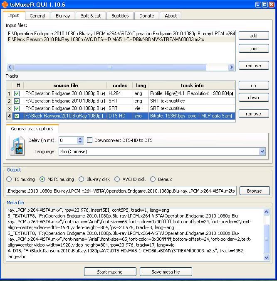Screen dimensions: 277x281
Task: Click the source file column header
Action: coord(66,86)
